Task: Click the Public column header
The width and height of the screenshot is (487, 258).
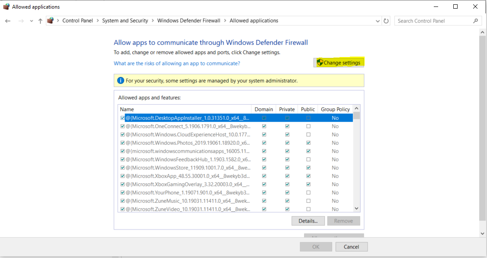Action: (x=308, y=109)
